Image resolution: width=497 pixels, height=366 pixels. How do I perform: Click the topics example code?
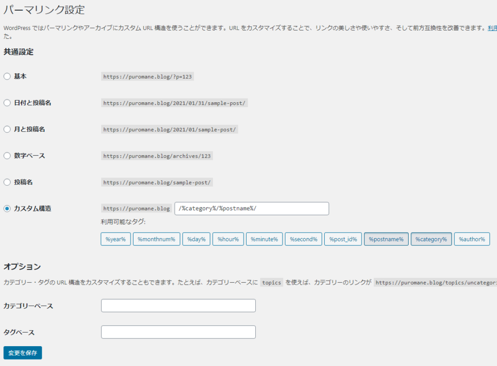[272, 283]
